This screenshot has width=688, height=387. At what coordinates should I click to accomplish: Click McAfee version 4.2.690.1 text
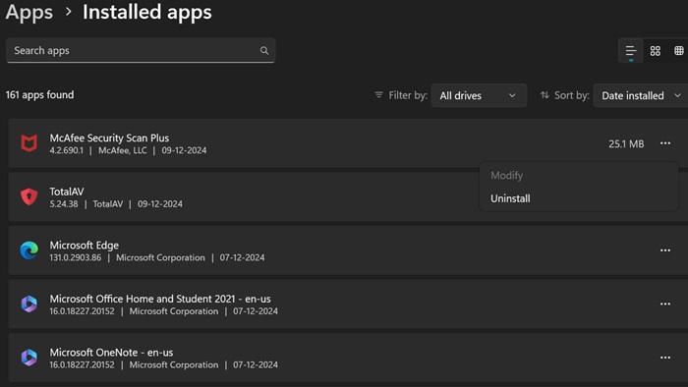[66, 150]
